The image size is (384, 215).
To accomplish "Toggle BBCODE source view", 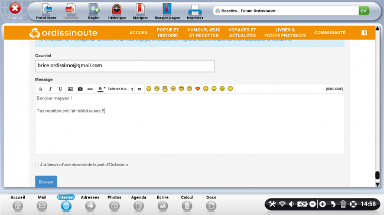I will click(x=334, y=89).
